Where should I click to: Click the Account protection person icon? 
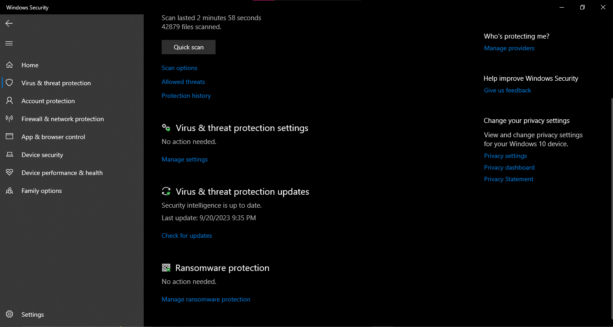[9, 101]
